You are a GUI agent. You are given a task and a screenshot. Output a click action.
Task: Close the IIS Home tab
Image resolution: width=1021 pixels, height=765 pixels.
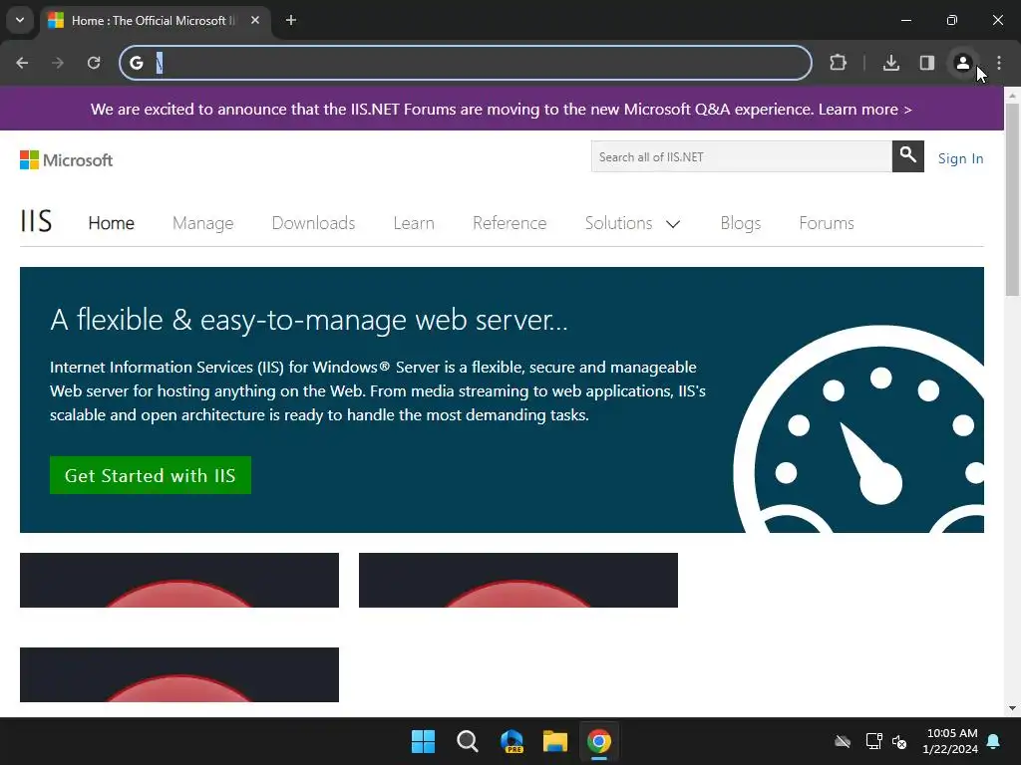pos(255,20)
